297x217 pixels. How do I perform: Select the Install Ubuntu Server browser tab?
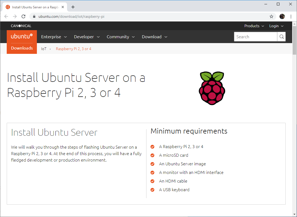coord(35,7)
